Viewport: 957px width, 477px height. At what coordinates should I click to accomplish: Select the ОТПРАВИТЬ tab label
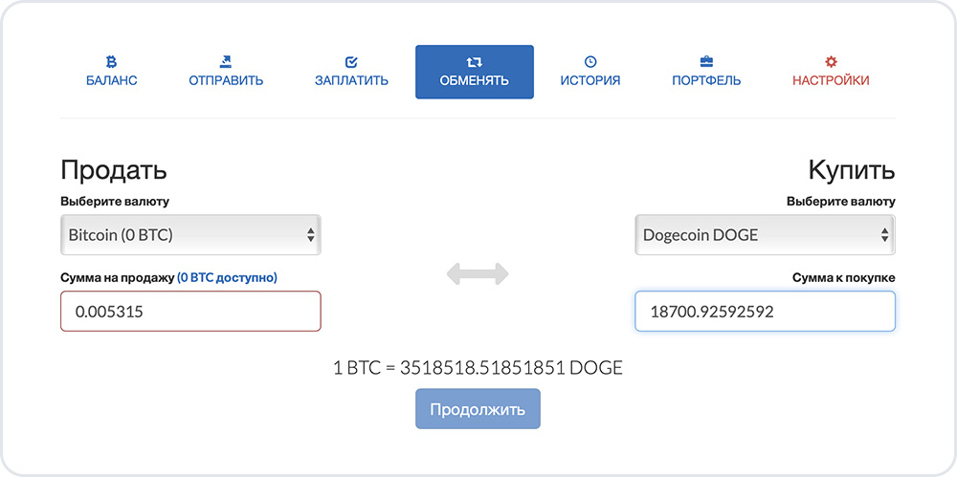click(226, 80)
